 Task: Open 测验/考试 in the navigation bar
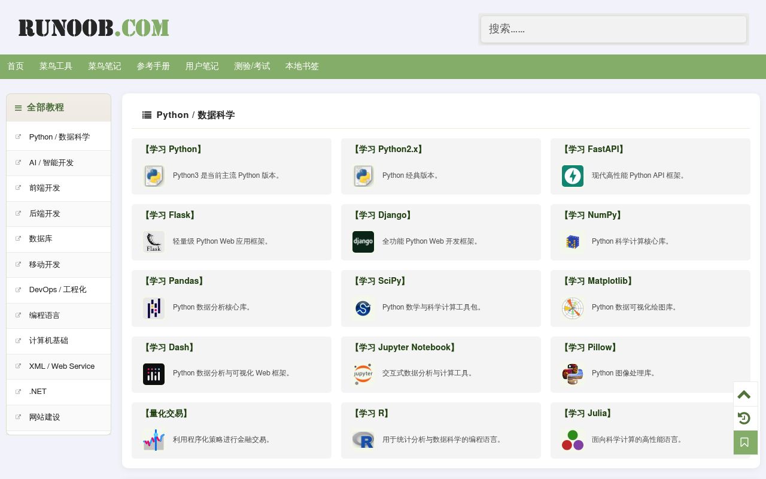coord(252,66)
